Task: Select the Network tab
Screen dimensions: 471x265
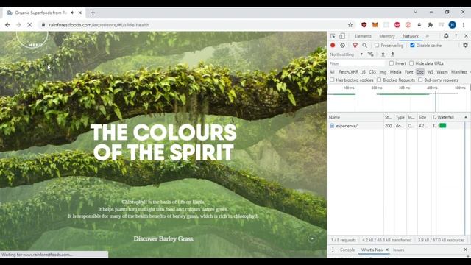Action: coord(411,36)
